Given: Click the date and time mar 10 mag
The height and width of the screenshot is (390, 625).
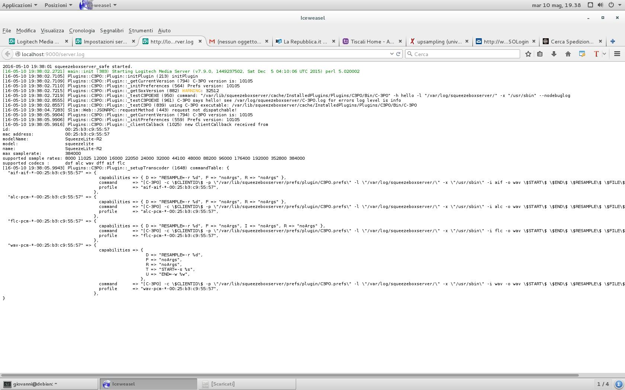Looking at the screenshot, I should pyautogui.click(x=556, y=5).
